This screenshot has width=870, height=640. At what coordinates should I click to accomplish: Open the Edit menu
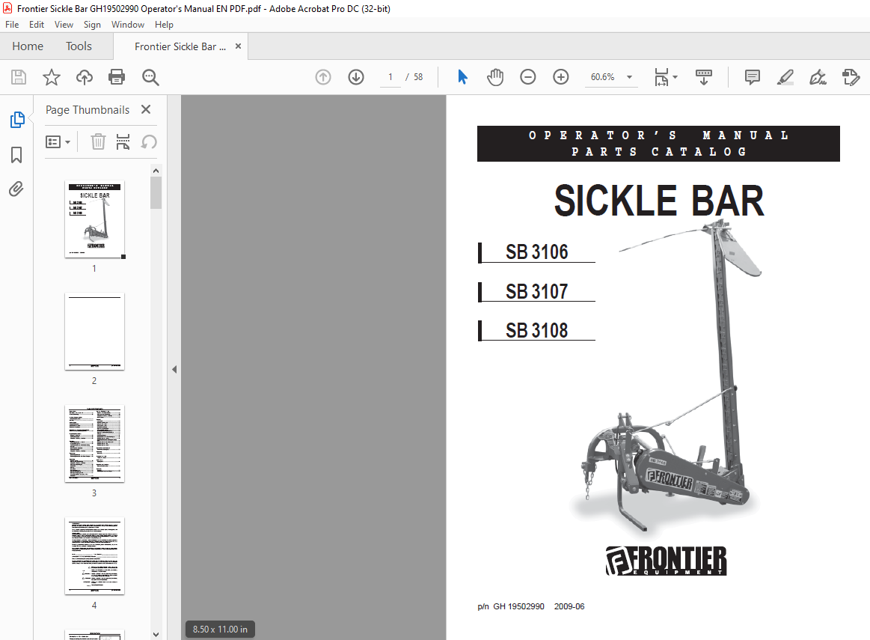37,25
